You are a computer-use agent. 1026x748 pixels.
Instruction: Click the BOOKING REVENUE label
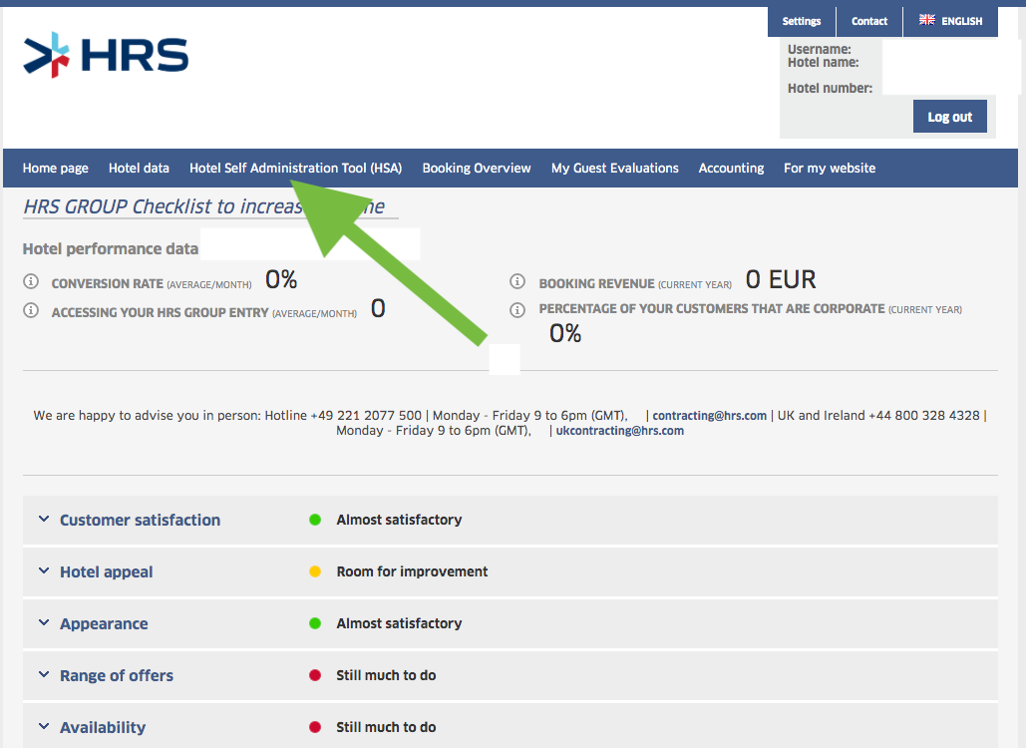click(596, 284)
